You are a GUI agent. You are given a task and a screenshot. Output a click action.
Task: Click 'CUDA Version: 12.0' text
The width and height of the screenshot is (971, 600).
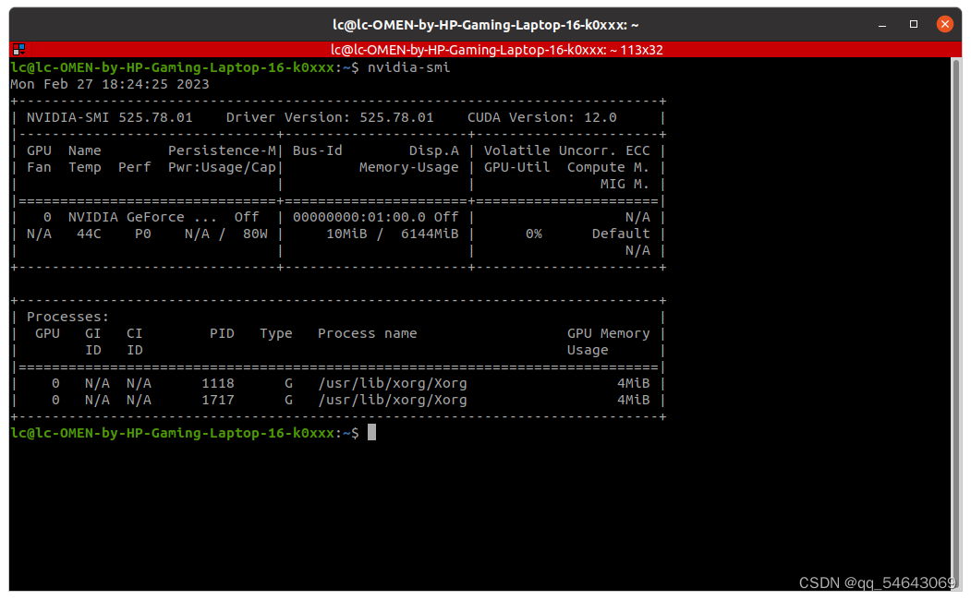coord(541,117)
